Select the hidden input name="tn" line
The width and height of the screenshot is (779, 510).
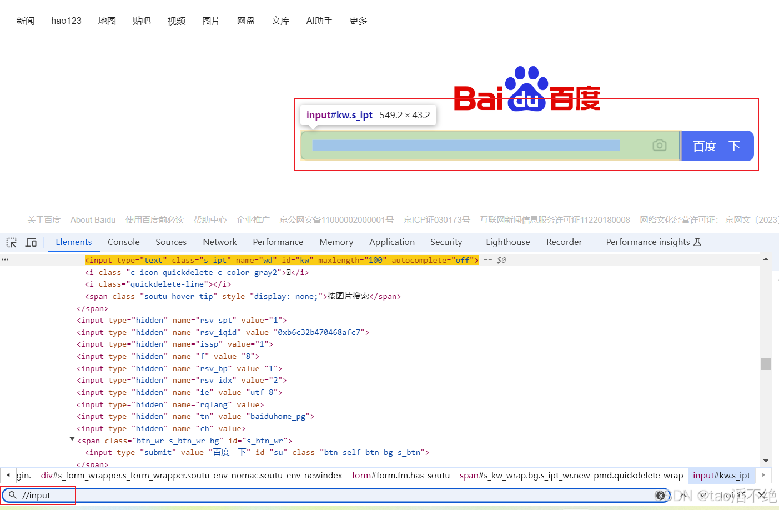(195, 416)
